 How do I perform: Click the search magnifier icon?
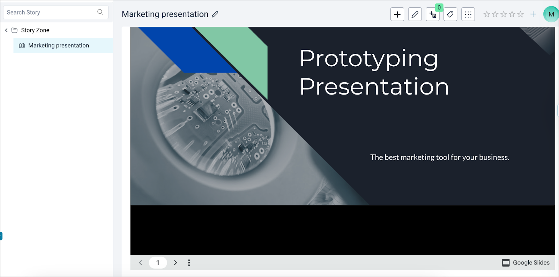point(100,12)
